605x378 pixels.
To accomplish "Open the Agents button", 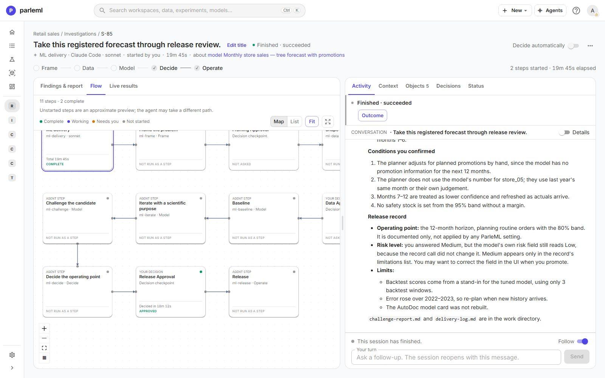I will 550,11.
